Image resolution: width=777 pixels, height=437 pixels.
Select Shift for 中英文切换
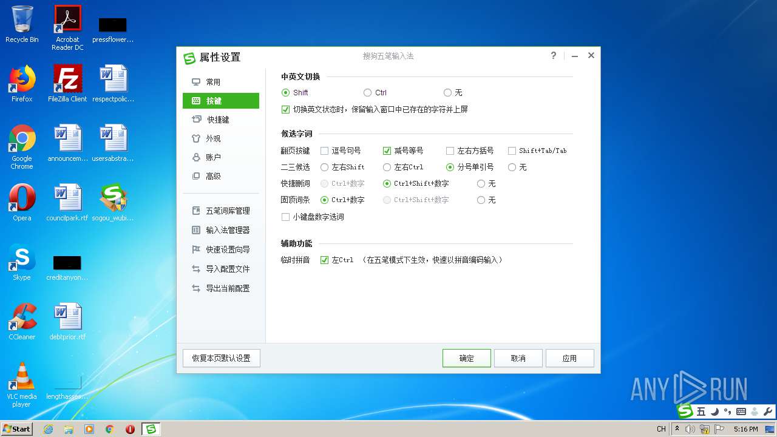tap(286, 93)
